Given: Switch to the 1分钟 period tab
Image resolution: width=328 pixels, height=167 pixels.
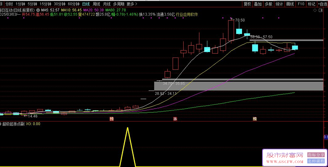Looking at the screenshot, I should 20,4.
